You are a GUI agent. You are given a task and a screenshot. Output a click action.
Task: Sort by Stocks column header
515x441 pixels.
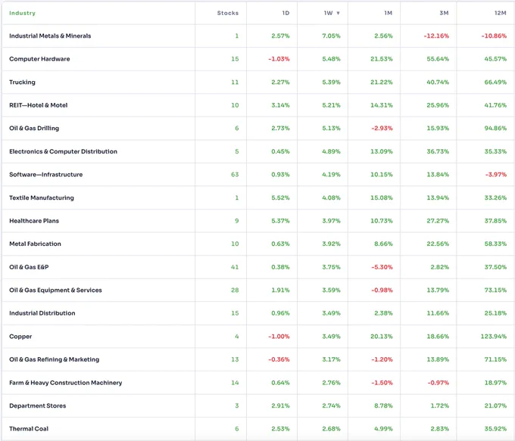228,13
